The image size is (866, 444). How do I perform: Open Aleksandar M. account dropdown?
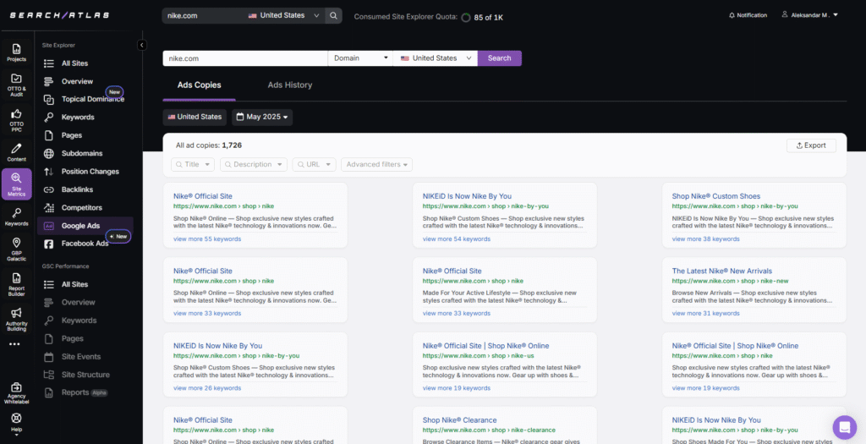pyautogui.click(x=809, y=15)
